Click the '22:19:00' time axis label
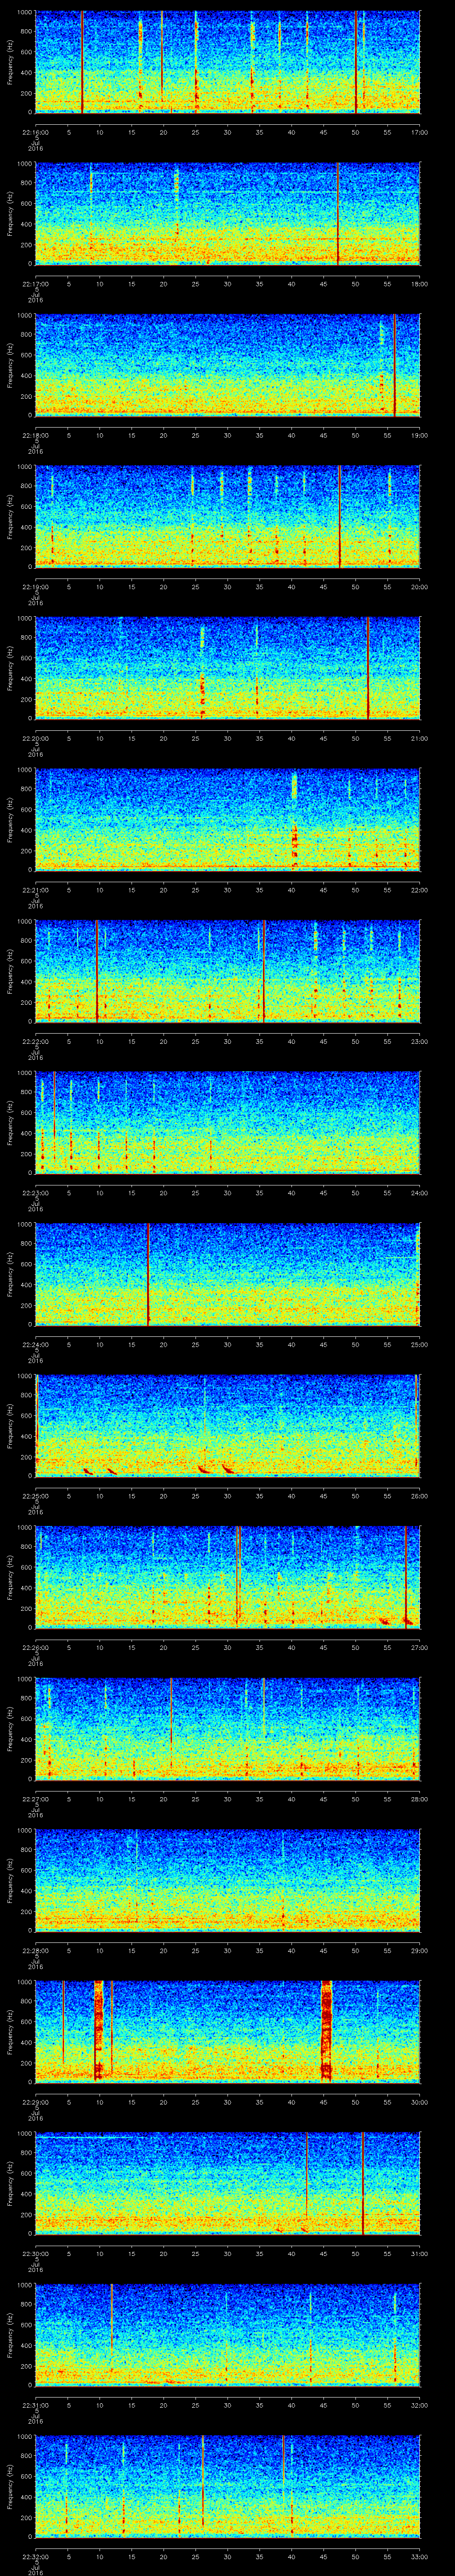 pyautogui.click(x=36, y=587)
